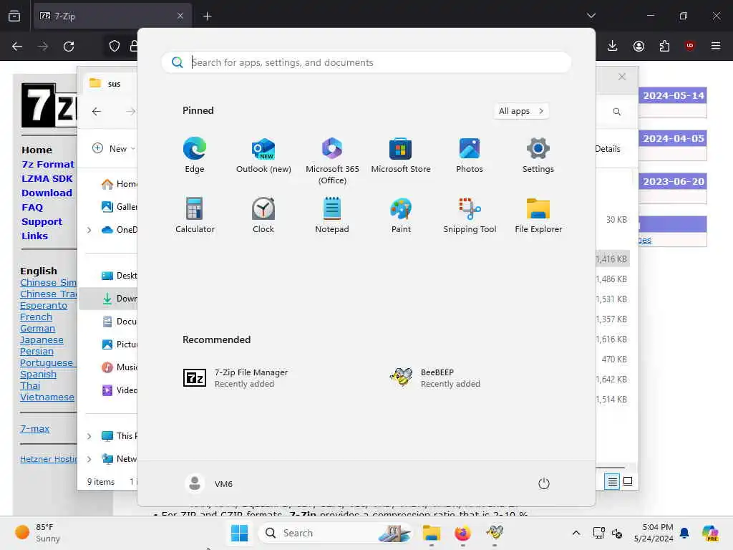Open 7z Format link on 7-Zip page

(x=48, y=164)
